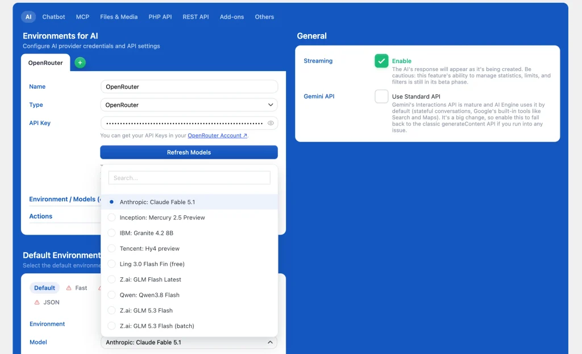Add a new AI environment with plus icon

(x=80, y=63)
